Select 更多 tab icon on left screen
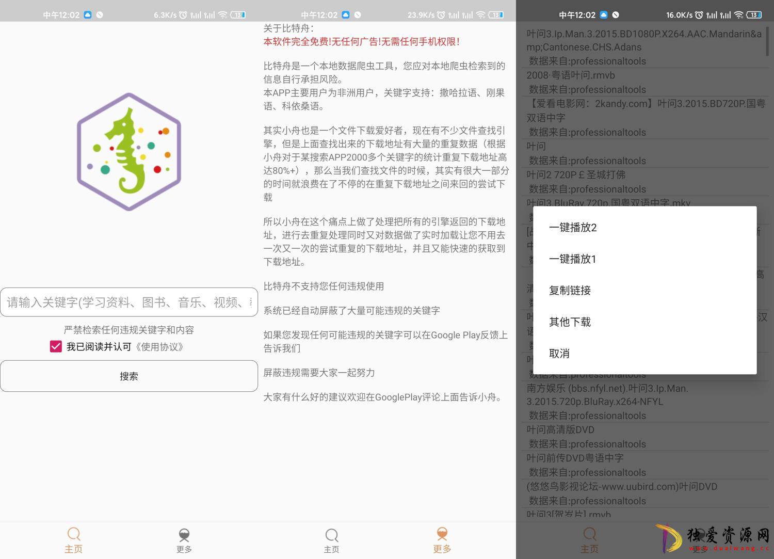774x559 pixels. click(x=184, y=540)
